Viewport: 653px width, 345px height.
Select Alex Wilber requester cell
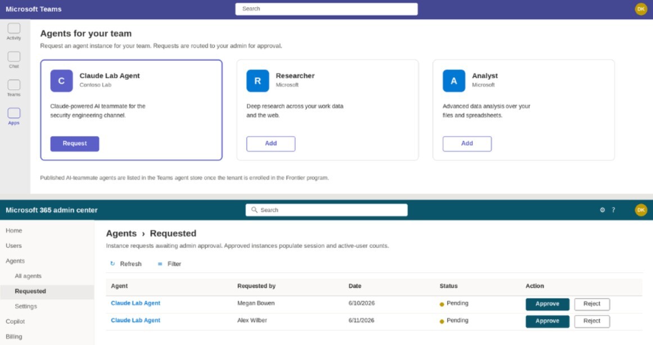click(252, 320)
